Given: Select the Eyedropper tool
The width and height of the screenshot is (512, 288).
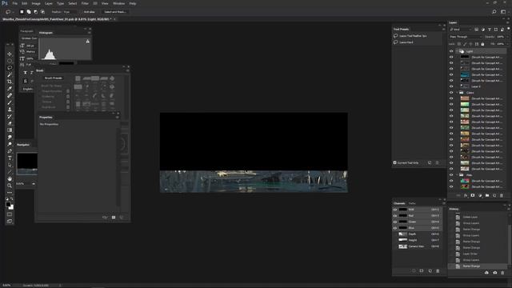Looking at the screenshot, I should coord(10,89).
